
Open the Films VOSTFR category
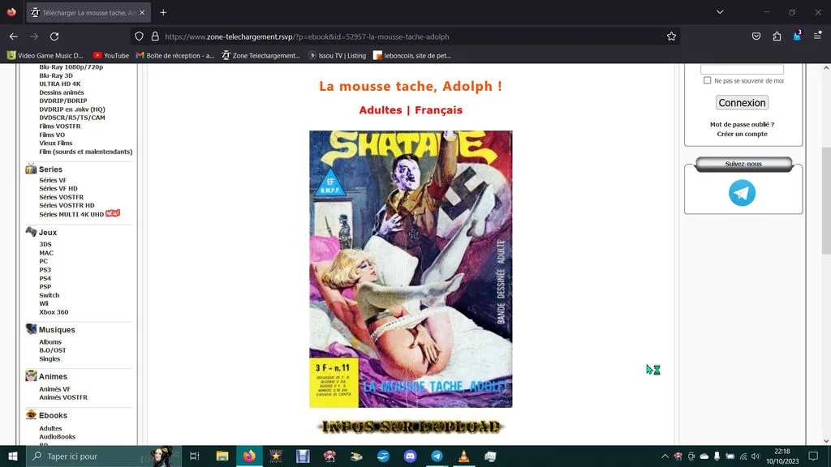pos(60,126)
